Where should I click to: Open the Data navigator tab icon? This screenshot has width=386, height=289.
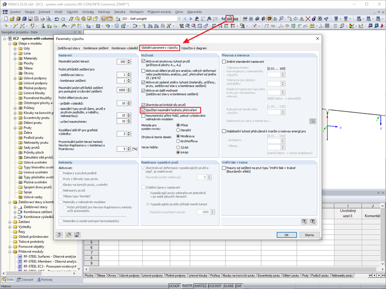[4, 280]
